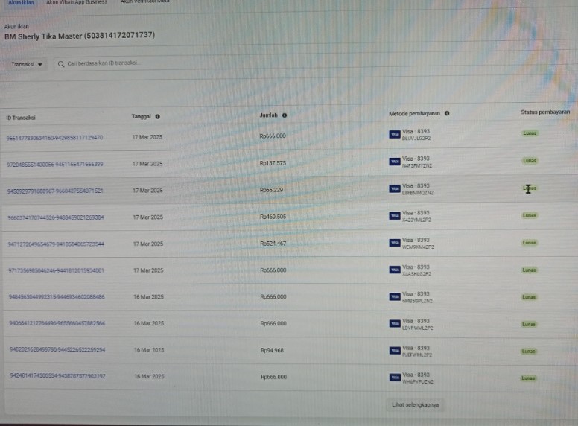
Task: Click the info icon next to Tanggal
Action: (x=158, y=116)
